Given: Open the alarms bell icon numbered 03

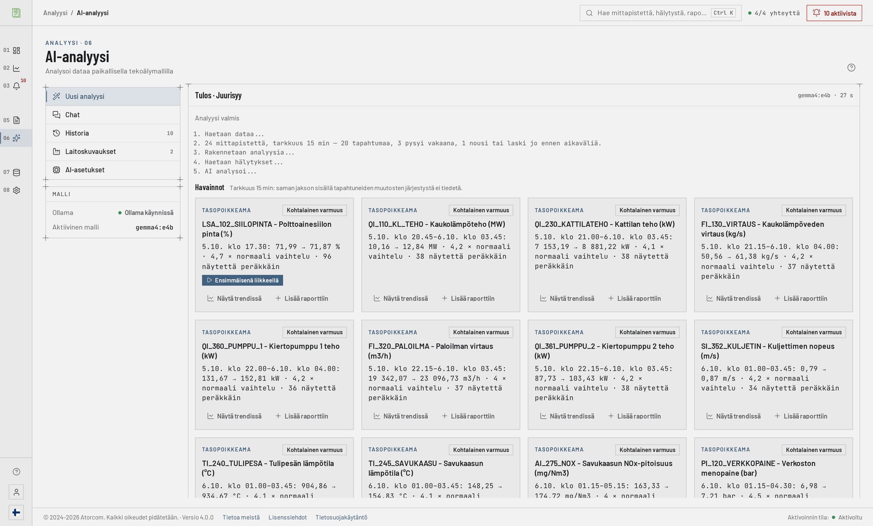Looking at the screenshot, I should [16, 86].
